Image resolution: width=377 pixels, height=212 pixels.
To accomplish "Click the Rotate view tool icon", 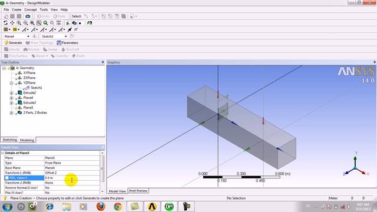I will click(5, 23).
